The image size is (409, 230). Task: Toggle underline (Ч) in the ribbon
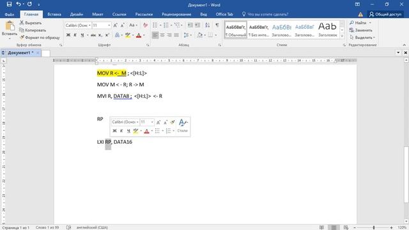point(82,35)
